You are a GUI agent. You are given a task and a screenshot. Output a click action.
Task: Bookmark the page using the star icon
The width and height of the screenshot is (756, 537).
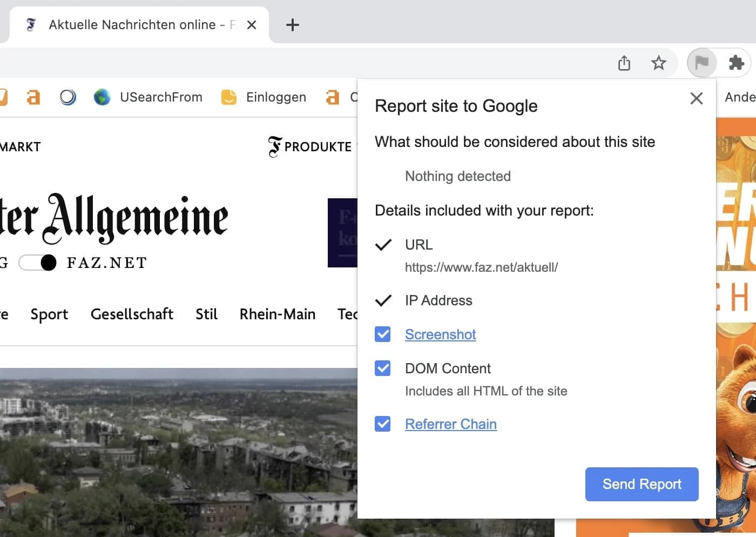pyautogui.click(x=659, y=63)
